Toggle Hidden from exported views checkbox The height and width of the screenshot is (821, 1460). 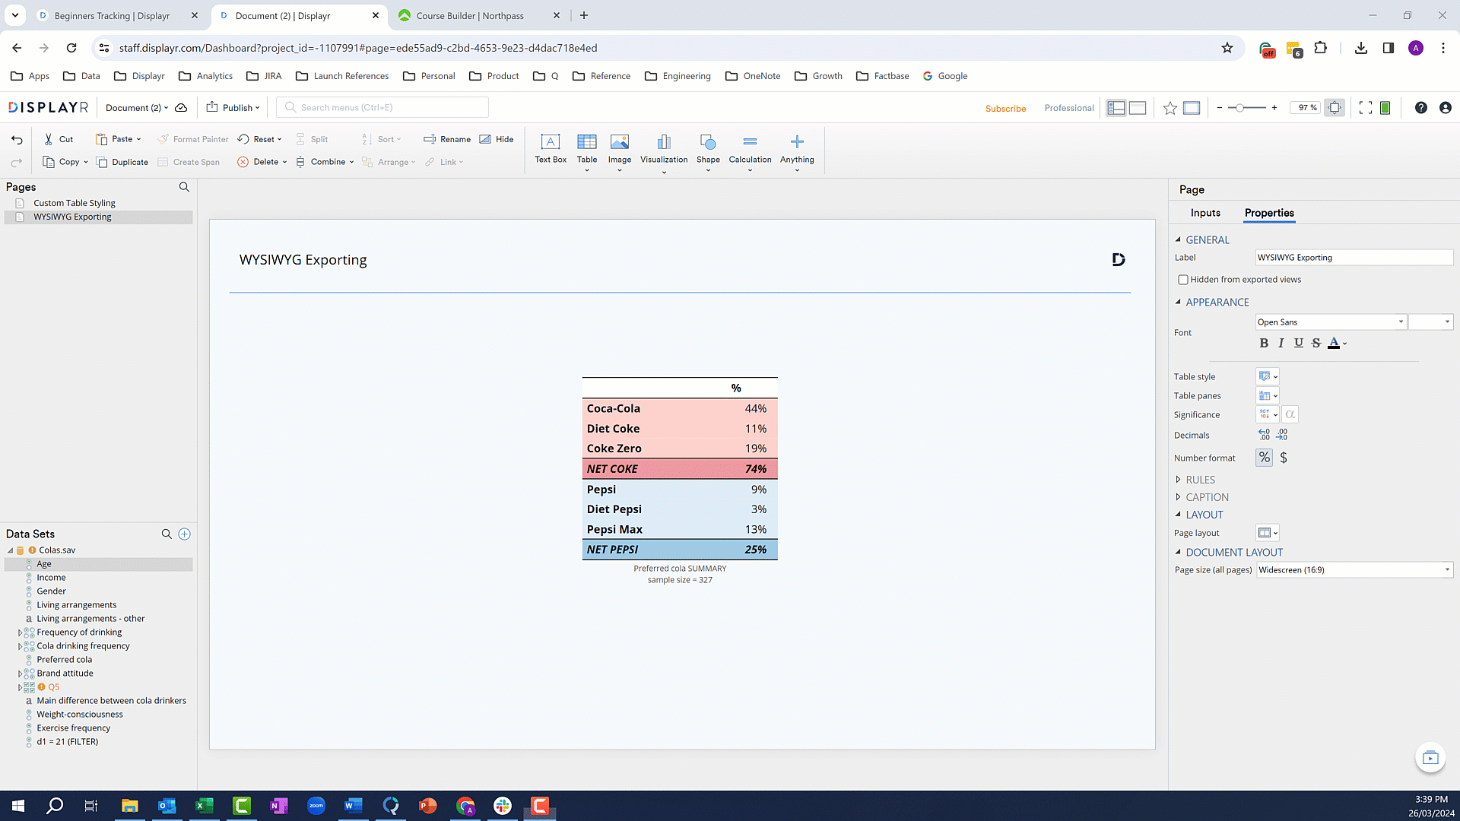1183,280
